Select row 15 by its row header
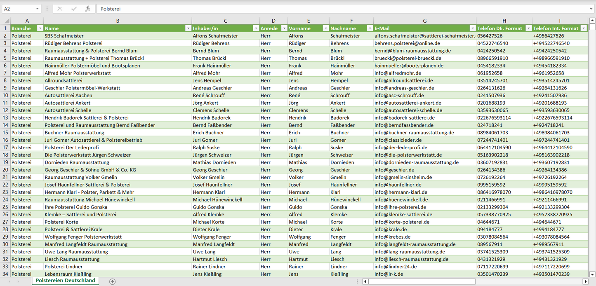Screen dimensions: 596x286 pyautogui.click(x=5, y=133)
